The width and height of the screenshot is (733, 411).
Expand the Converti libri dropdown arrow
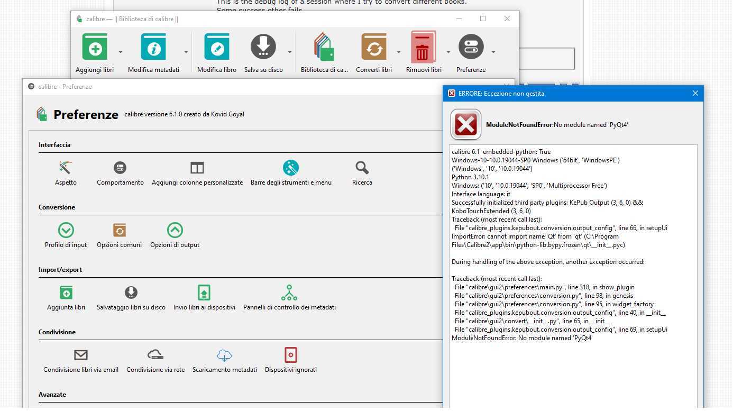[x=399, y=52]
